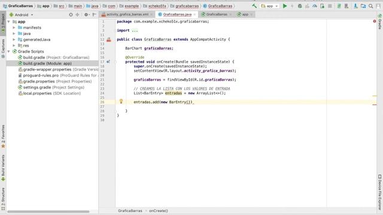Click the Project panel horizontal scrollbar

[x=48, y=211]
